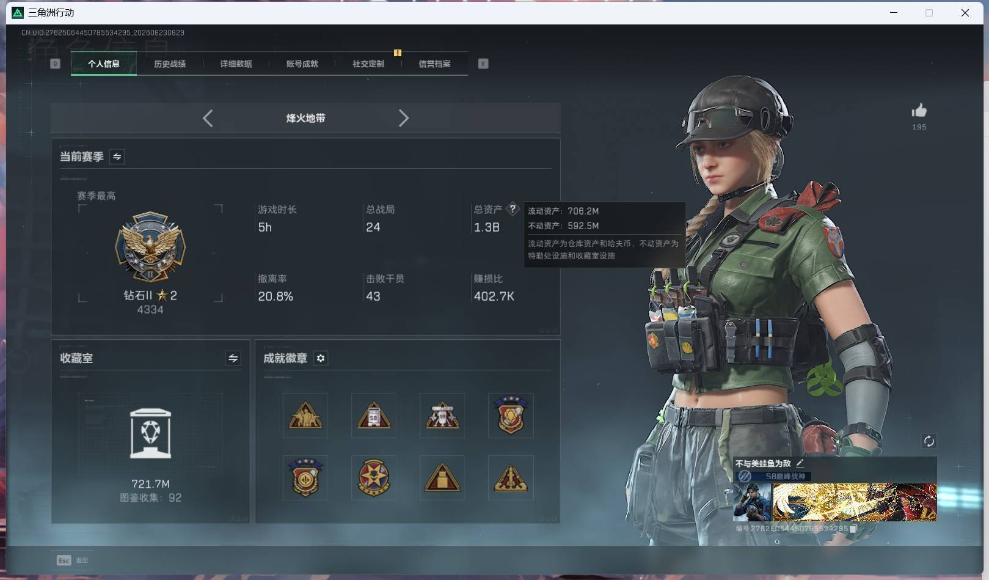
Task: Click the Esc 返回 back button
Action: point(72,560)
